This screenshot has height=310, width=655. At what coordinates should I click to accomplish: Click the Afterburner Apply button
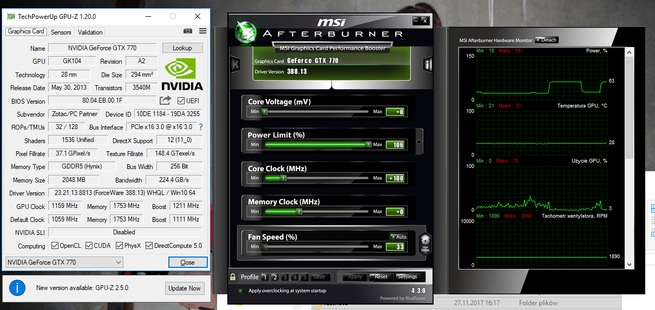tap(355, 277)
